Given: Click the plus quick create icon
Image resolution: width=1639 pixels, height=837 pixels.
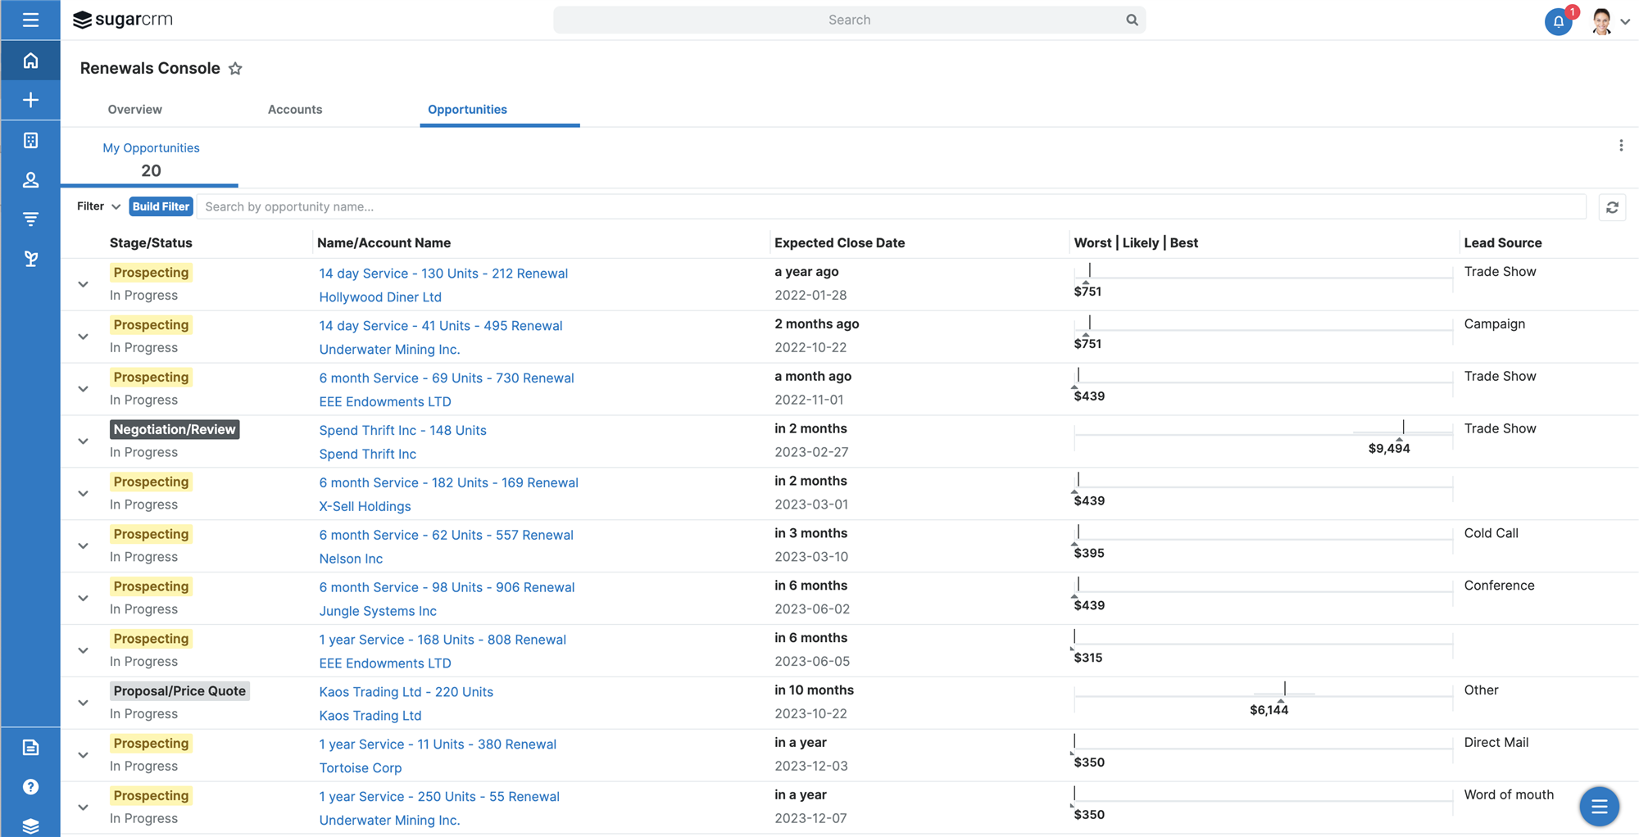Looking at the screenshot, I should tap(30, 100).
